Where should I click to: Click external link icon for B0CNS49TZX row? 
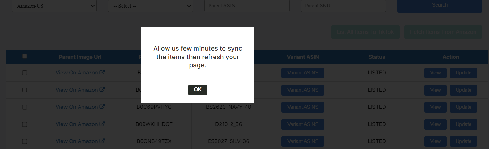pyautogui.click(x=102, y=141)
